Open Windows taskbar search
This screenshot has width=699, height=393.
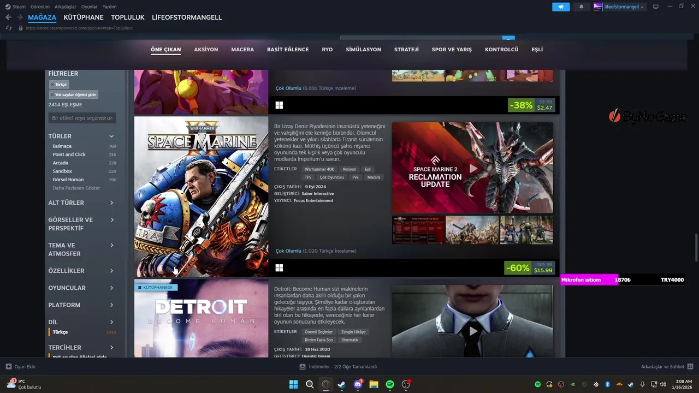pos(310,384)
